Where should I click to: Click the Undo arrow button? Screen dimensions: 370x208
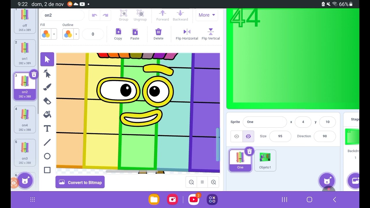click(x=95, y=15)
